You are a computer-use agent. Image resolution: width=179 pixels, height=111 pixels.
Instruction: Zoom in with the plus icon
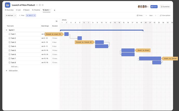pyautogui.click(x=155, y=15)
